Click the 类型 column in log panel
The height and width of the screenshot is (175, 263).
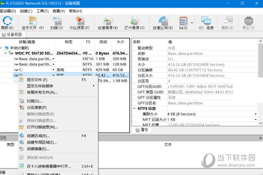[11, 145]
